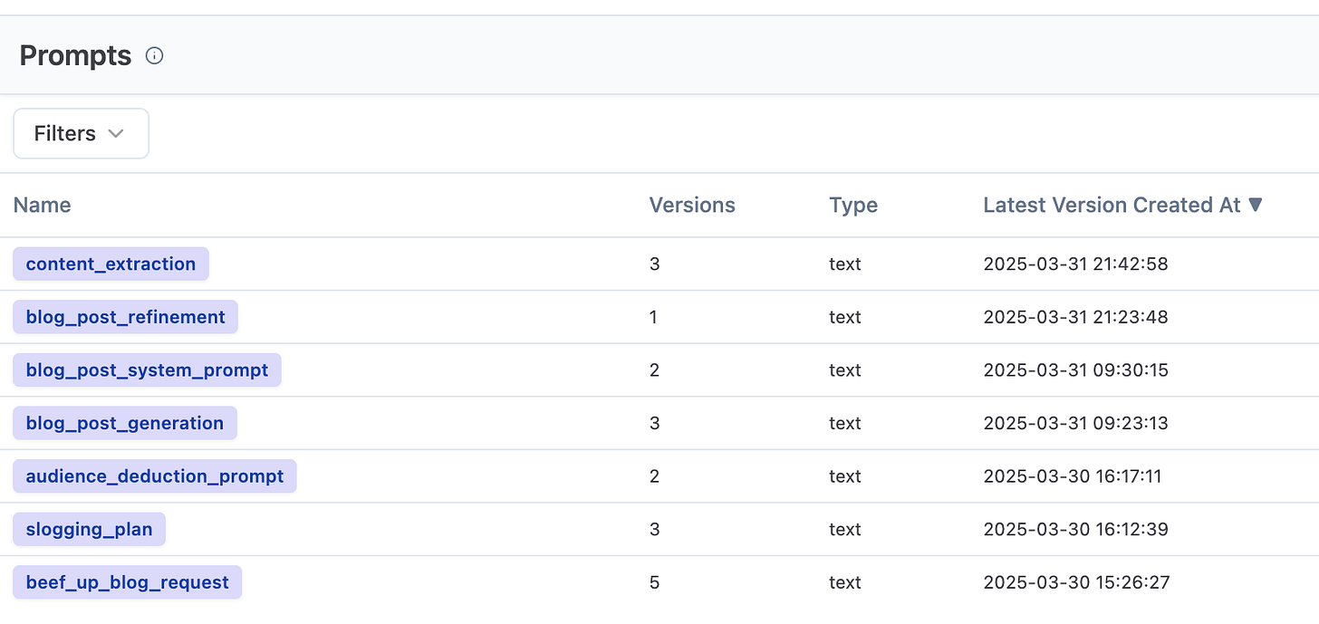Click version count for content_extraction row
Image resolution: width=1319 pixels, height=624 pixels.
(655, 264)
